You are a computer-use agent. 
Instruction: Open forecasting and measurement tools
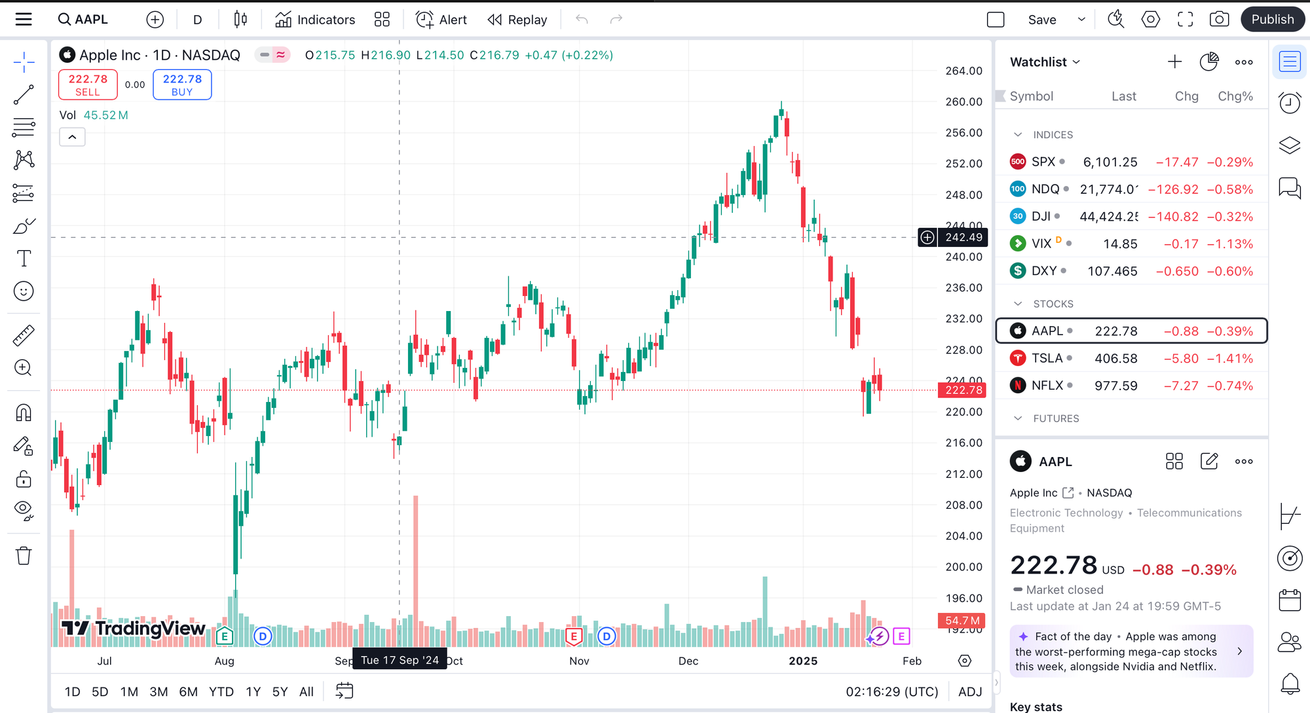pos(24,192)
